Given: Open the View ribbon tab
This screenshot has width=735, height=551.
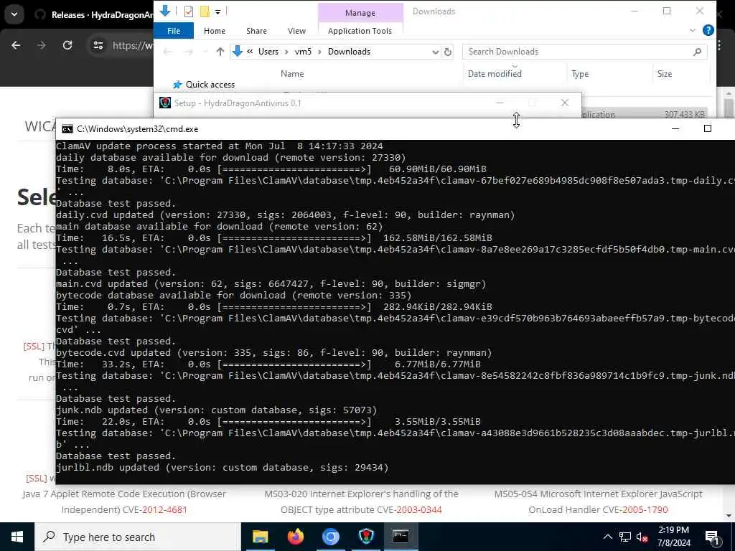Looking at the screenshot, I should pos(296,31).
